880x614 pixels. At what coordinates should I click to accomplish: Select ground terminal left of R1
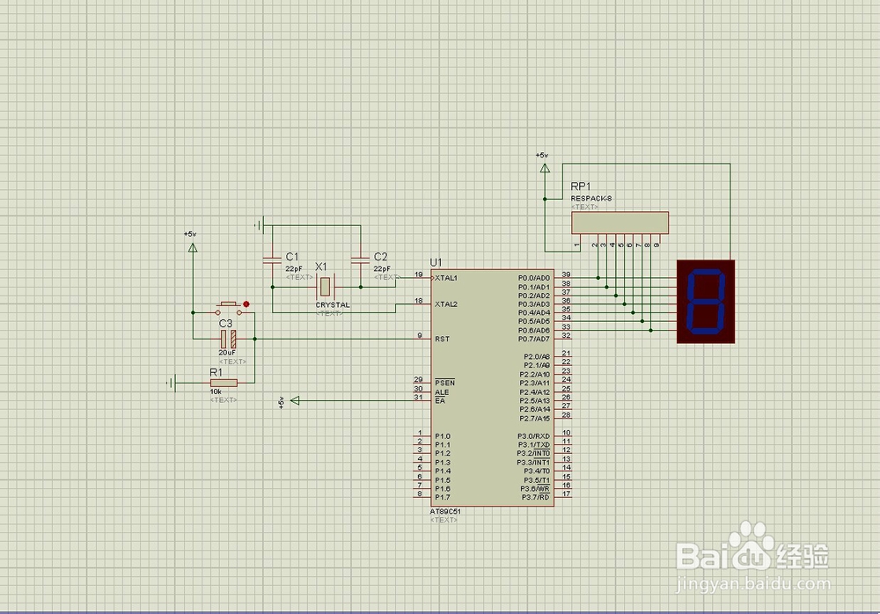tap(171, 383)
